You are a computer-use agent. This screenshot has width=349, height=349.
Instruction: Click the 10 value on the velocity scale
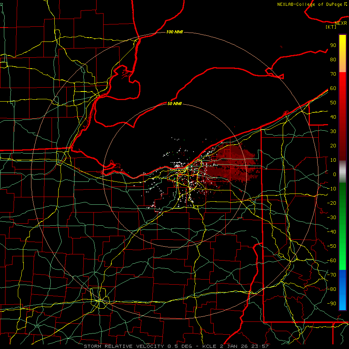click(333, 160)
